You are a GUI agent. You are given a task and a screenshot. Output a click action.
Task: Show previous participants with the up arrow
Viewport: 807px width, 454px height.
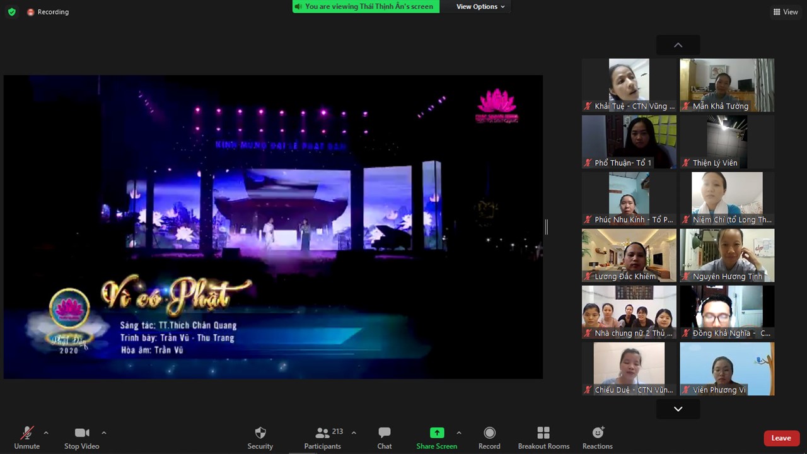tap(678, 45)
